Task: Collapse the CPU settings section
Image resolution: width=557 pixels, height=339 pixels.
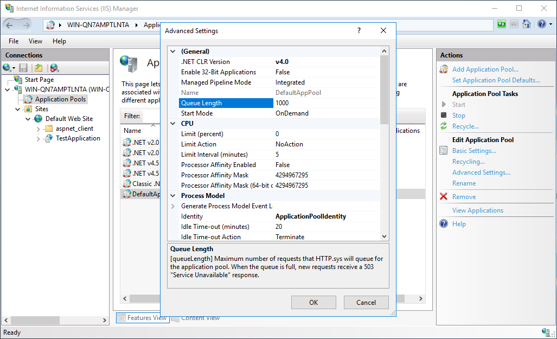Action: point(172,124)
